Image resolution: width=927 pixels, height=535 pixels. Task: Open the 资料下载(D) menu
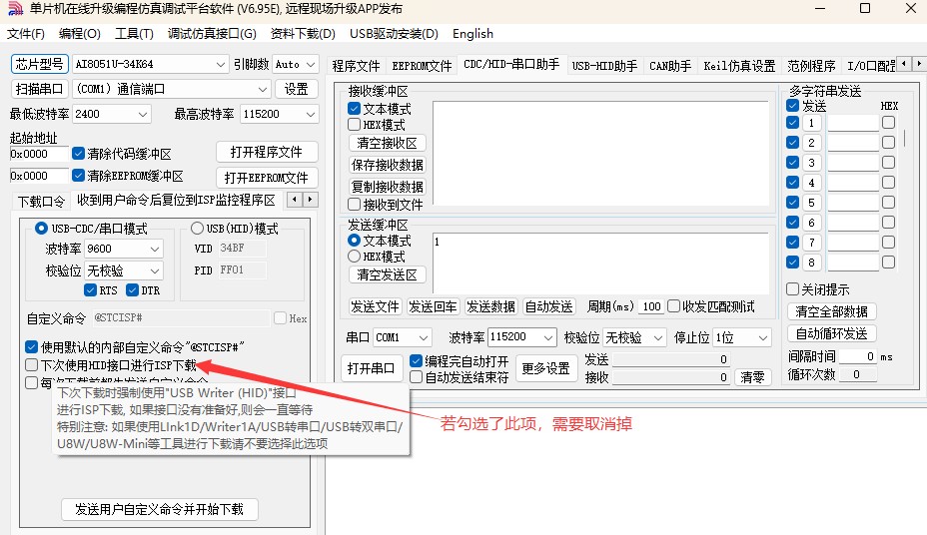pos(303,34)
